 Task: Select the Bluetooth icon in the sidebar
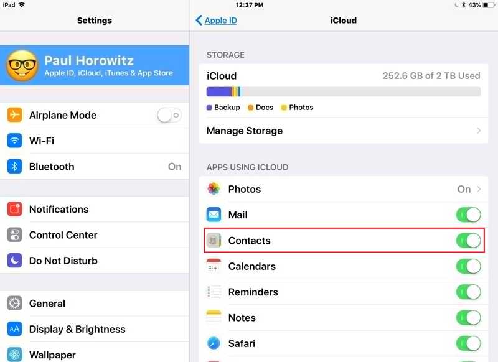click(x=14, y=166)
